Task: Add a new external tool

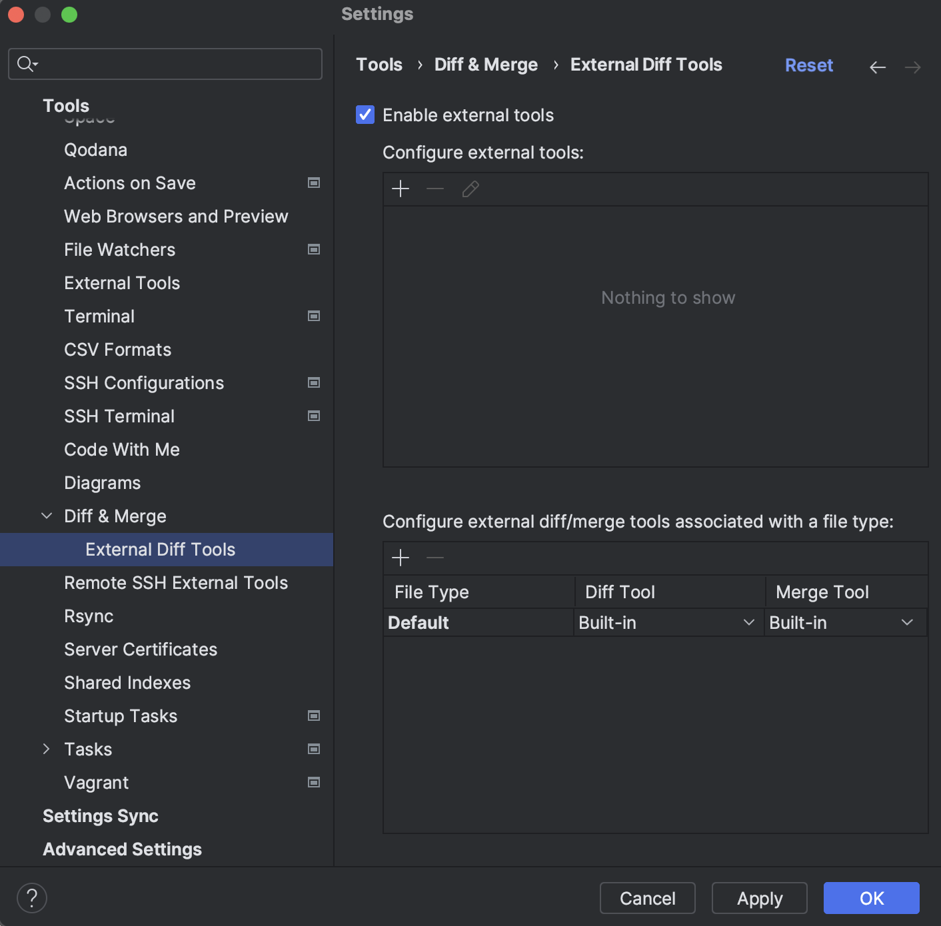Action: coord(401,189)
